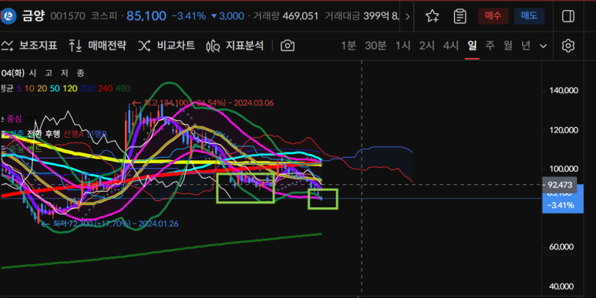Click the 140,000 price axis label
Viewport: 596px width, 298px height.
pyautogui.click(x=564, y=90)
